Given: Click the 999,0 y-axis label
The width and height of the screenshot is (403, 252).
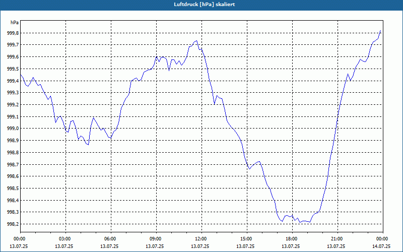Looking at the screenshot, I should click(13, 129).
